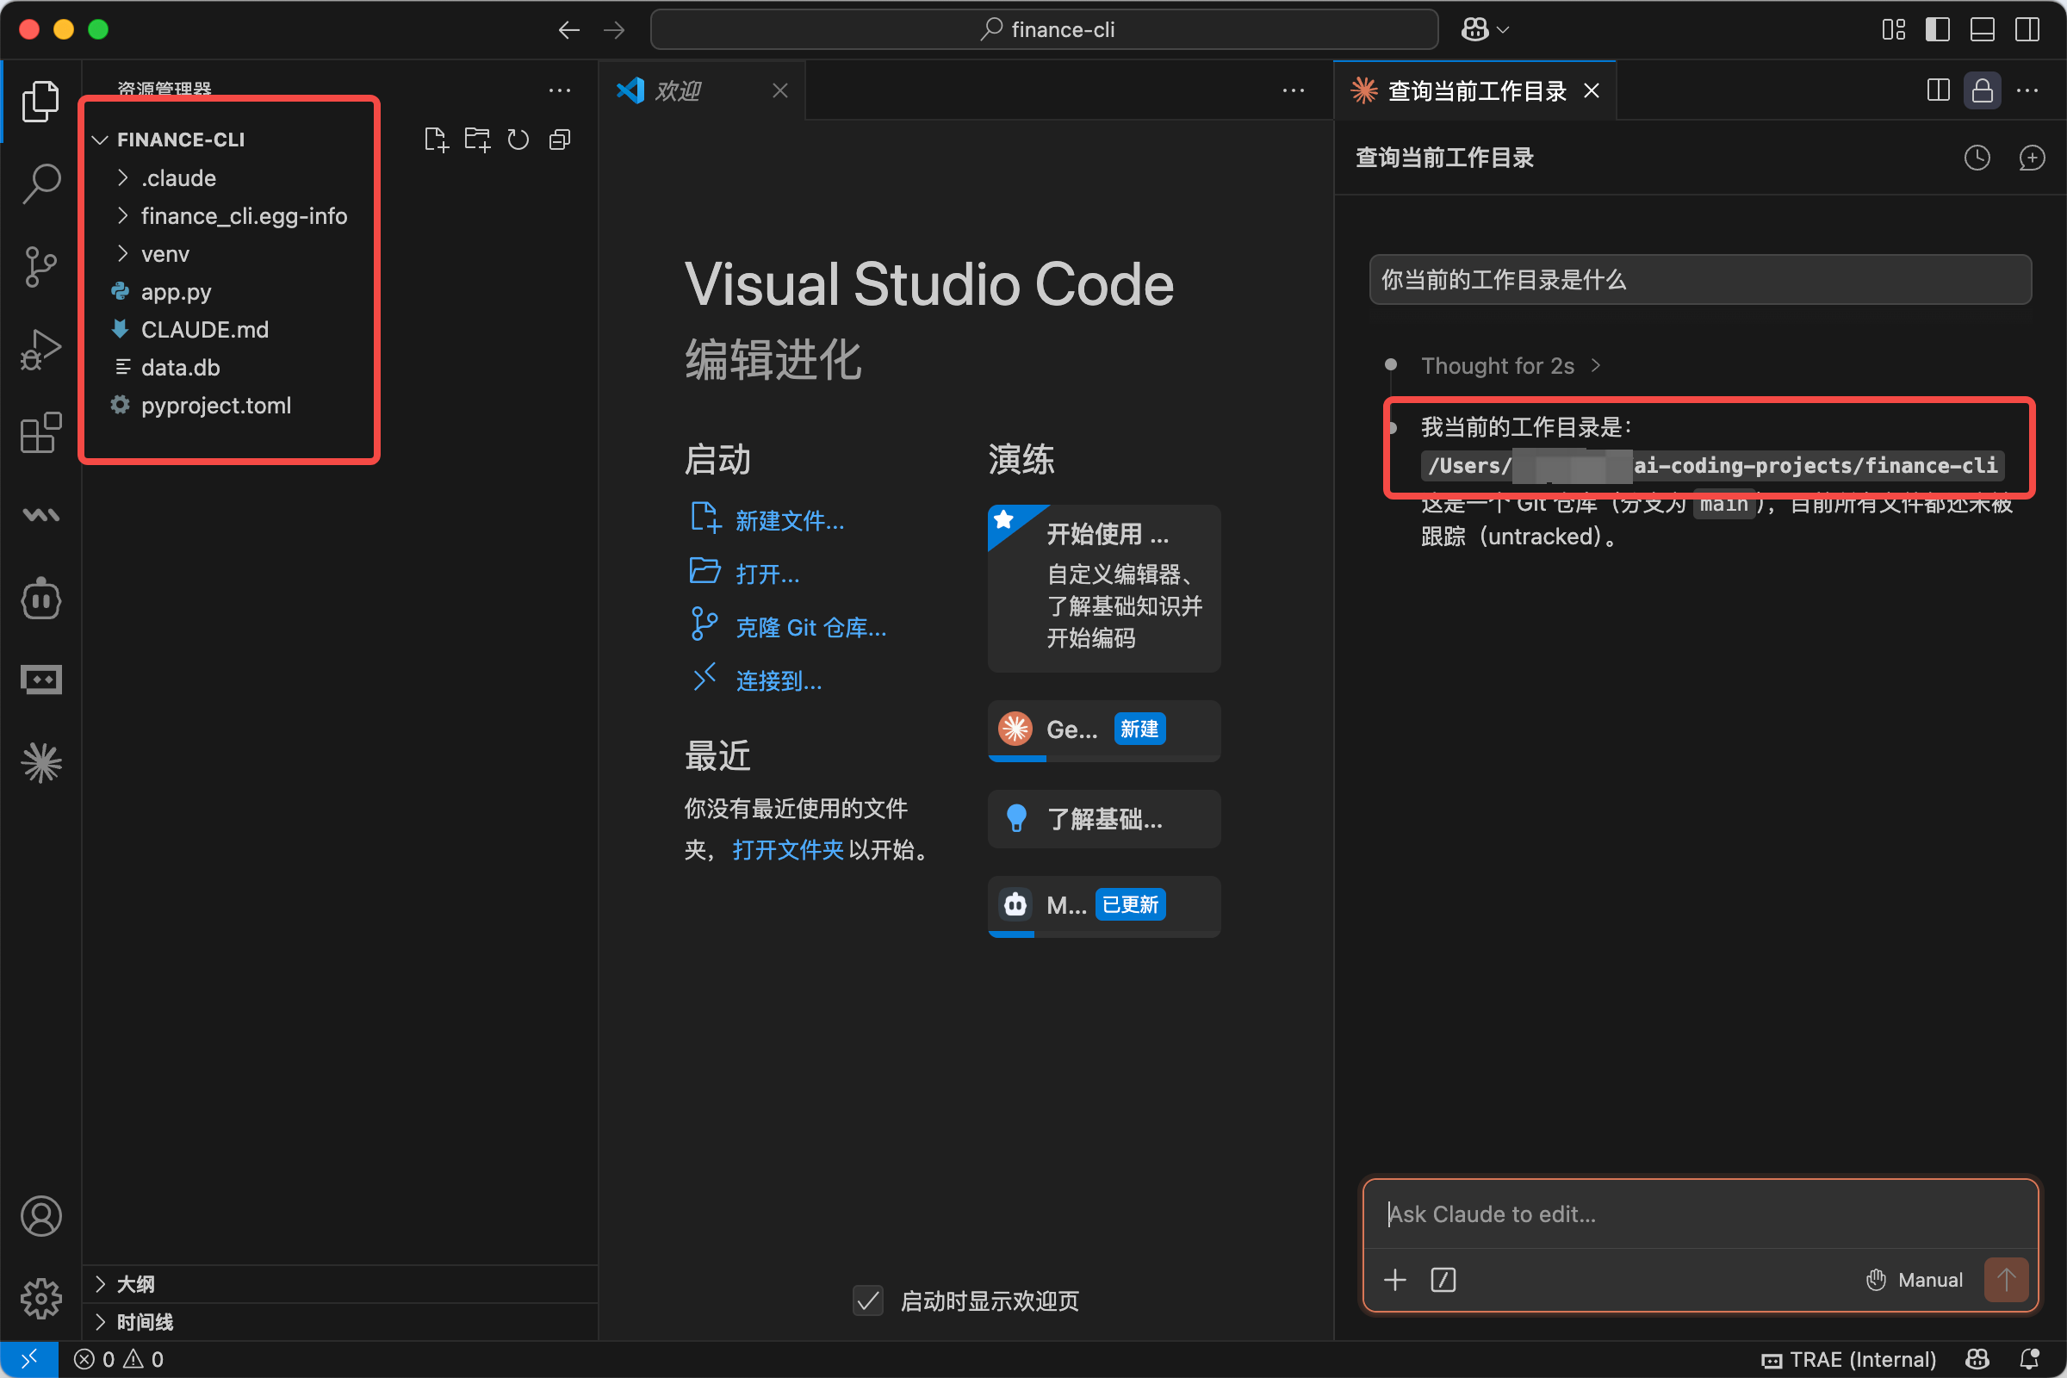Image resolution: width=2067 pixels, height=1378 pixels.
Task: Open the M... 已更新 walkthrough card
Action: click(1104, 906)
